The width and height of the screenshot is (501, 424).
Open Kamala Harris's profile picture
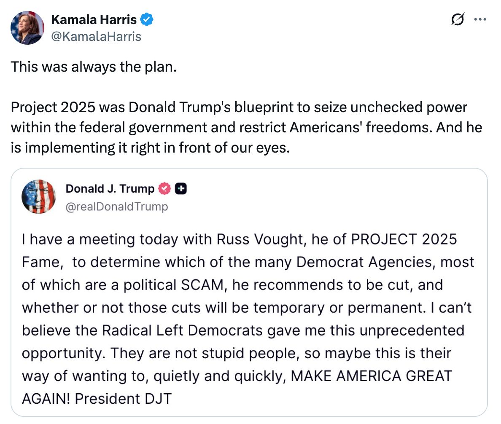point(27,28)
